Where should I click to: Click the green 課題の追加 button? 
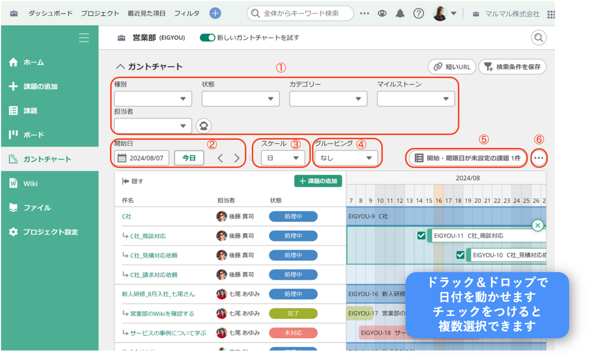tap(318, 181)
